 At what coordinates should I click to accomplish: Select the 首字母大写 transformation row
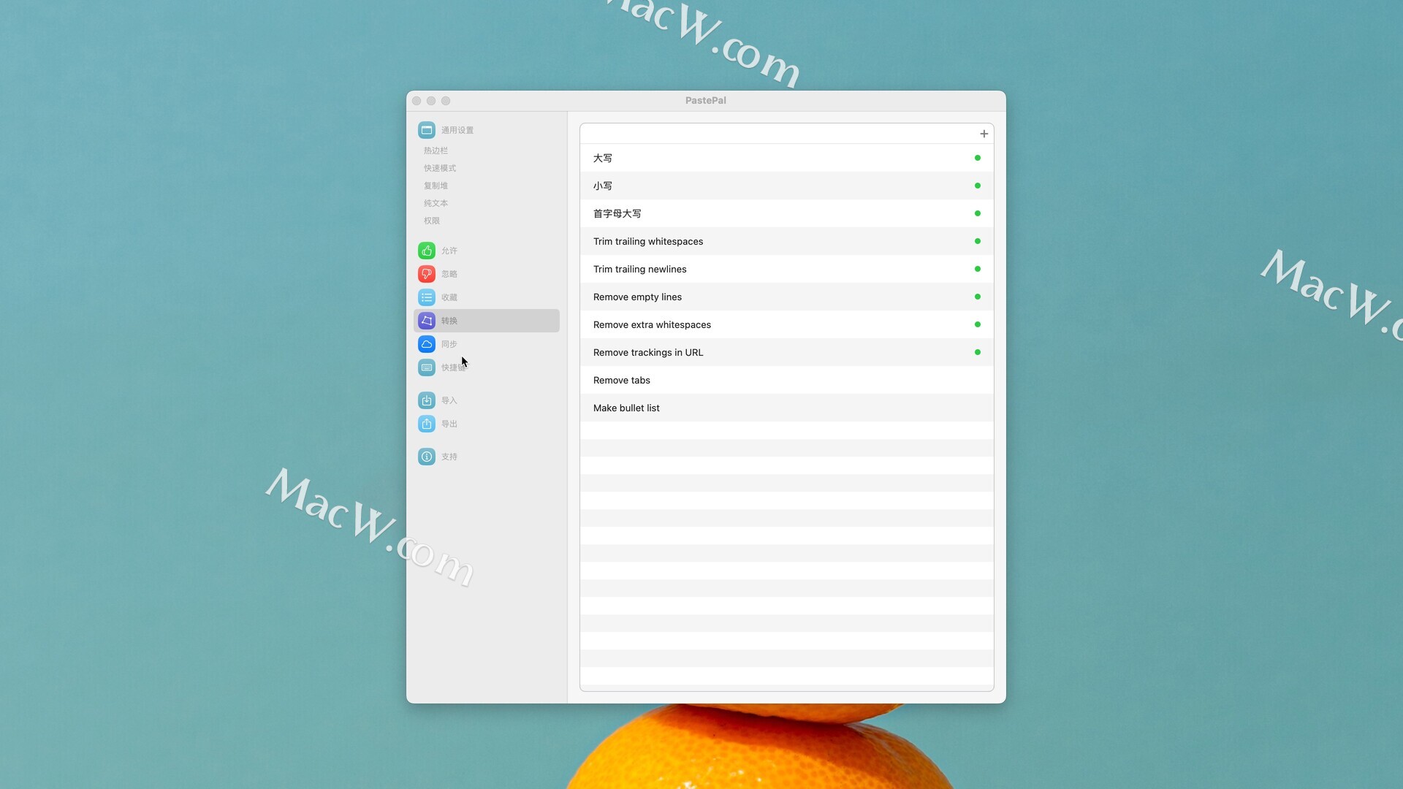click(786, 213)
